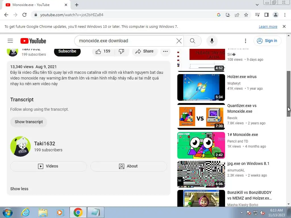Open the 4:52 video thumbnail by Siri
The height and width of the screenshot is (218, 291).
[201, 60]
